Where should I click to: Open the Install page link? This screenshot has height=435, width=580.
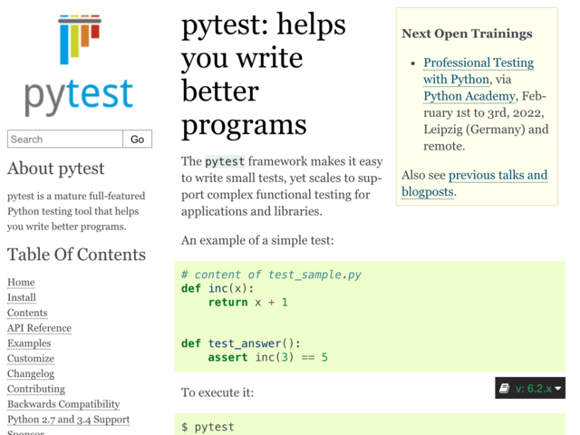(22, 297)
